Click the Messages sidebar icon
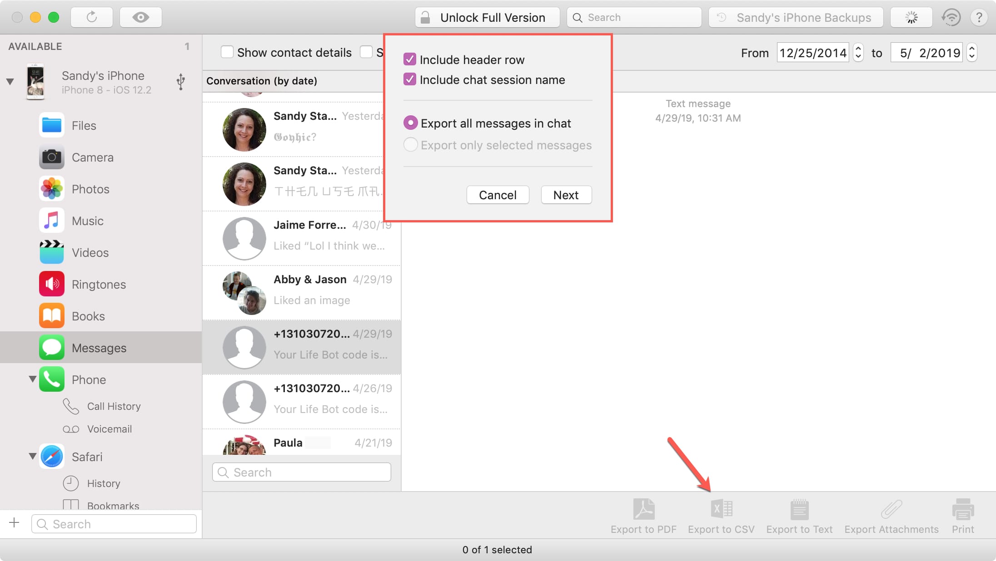The width and height of the screenshot is (996, 561). click(51, 348)
